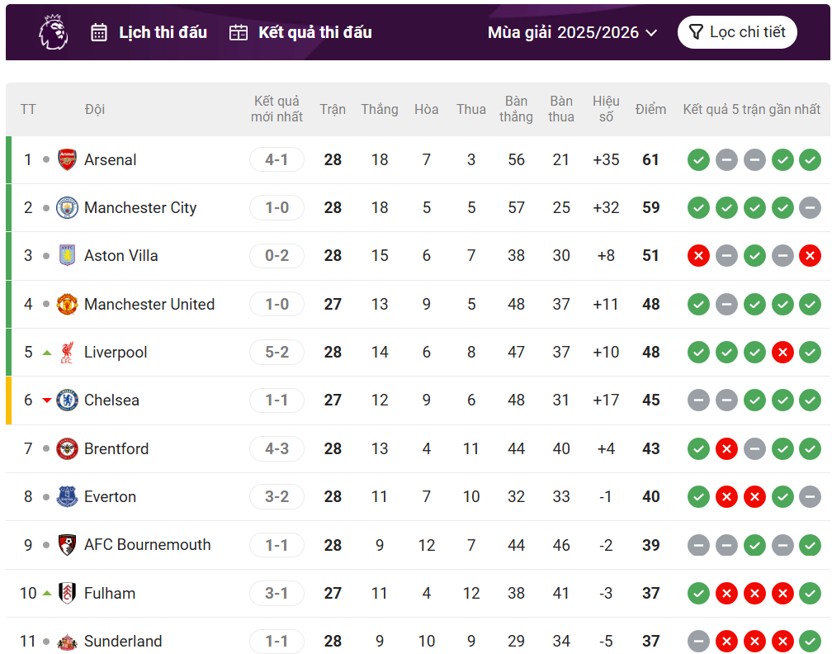Click Aston Villa's red loss icon on the far right
This screenshot has height=654, width=832.
[810, 256]
